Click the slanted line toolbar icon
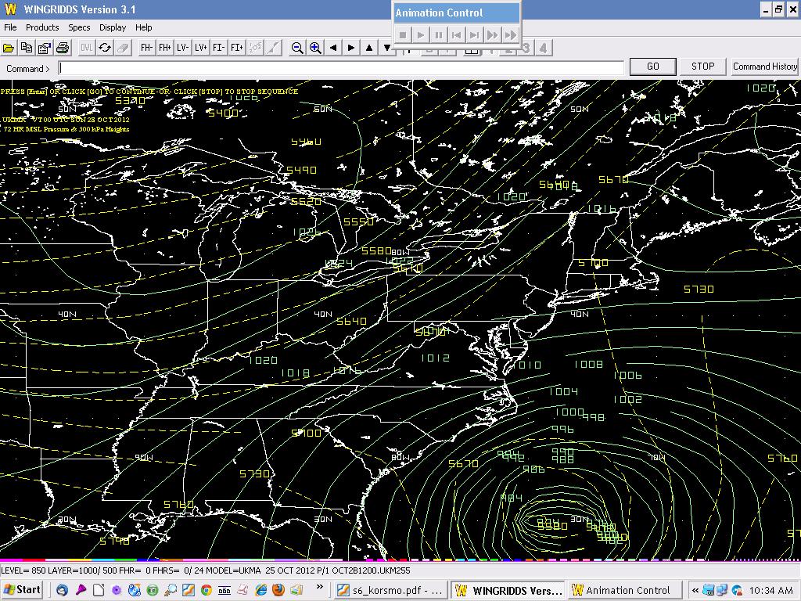The height and width of the screenshot is (601, 801). coord(273,48)
